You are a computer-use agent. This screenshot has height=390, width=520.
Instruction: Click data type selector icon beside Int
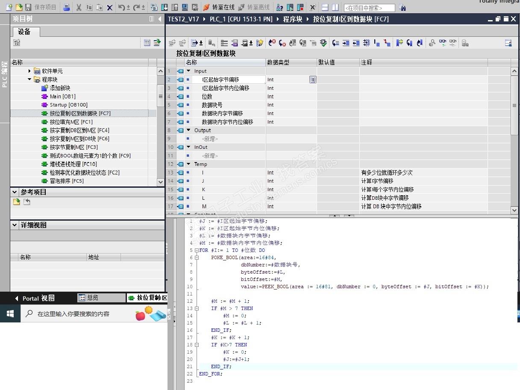313,80
